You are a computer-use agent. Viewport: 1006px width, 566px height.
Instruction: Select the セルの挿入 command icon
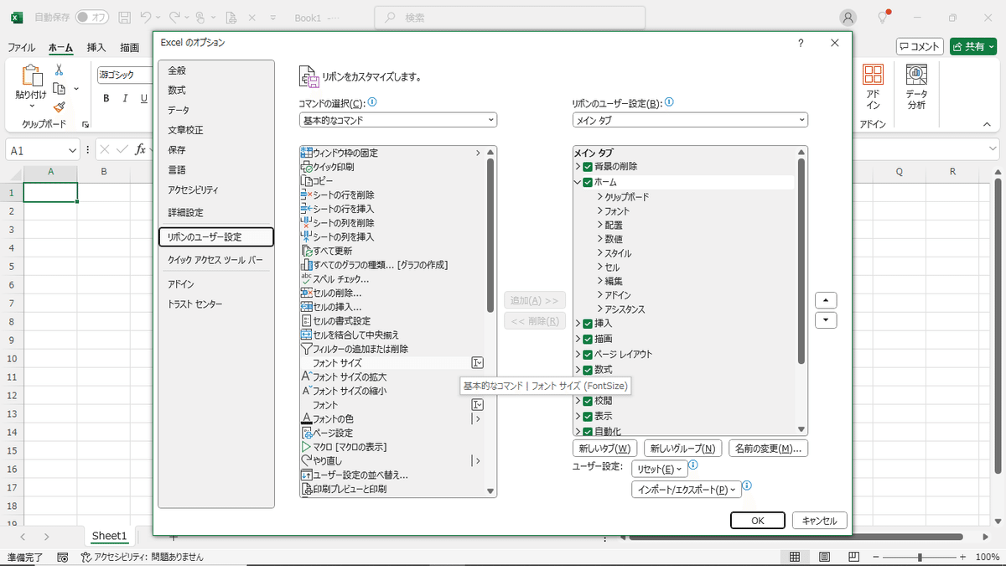coord(306,307)
